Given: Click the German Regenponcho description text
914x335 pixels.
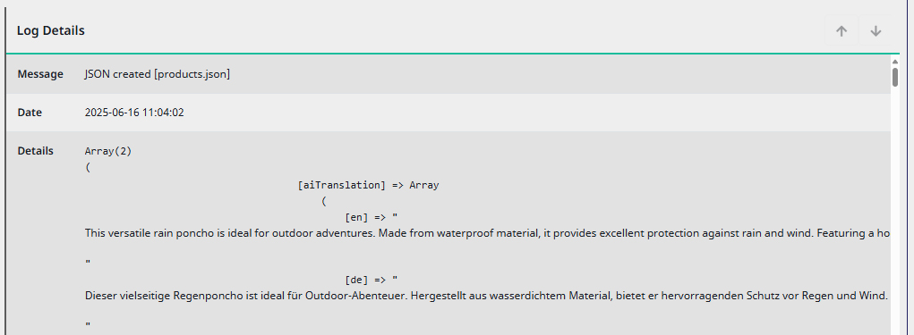Looking at the screenshot, I should [486, 296].
